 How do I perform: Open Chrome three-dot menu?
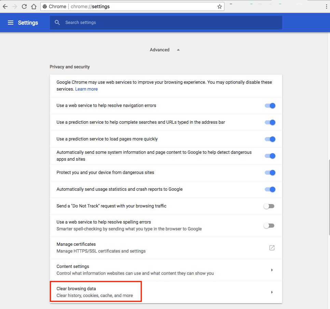coord(327,6)
